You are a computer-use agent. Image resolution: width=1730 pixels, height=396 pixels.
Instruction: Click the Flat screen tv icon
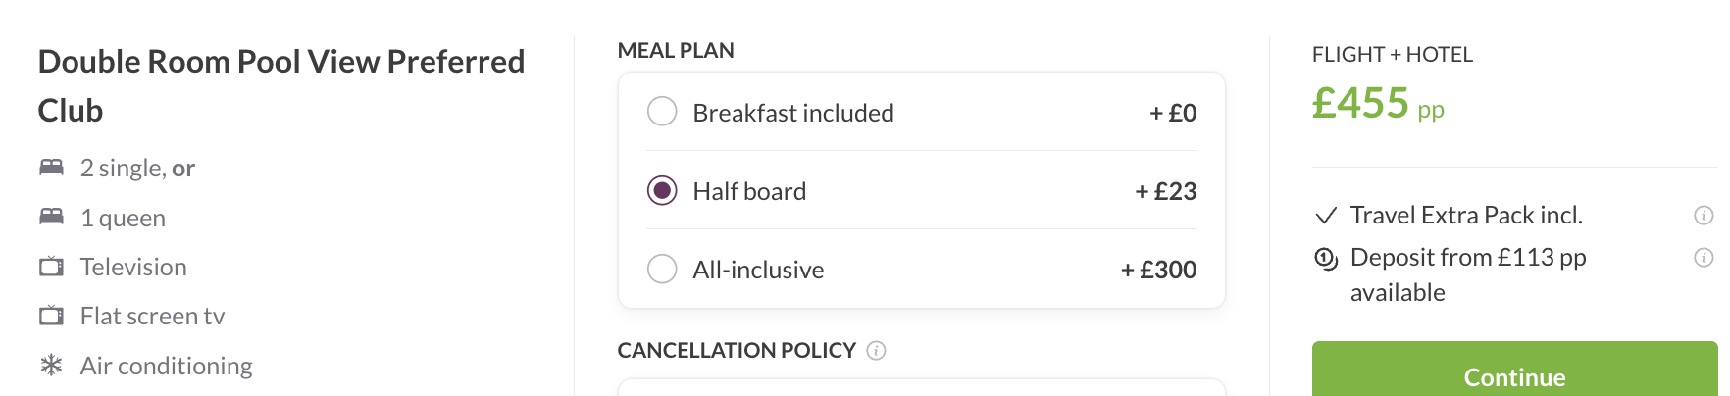(x=51, y=316)
